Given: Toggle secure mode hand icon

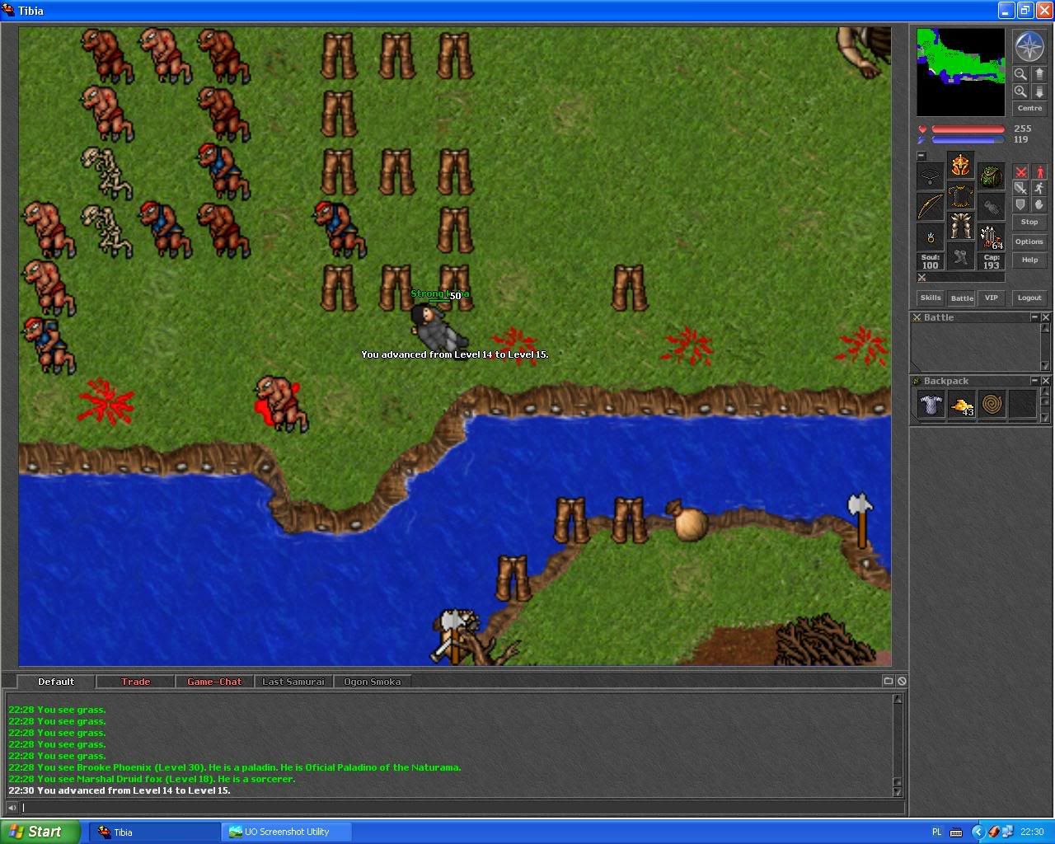Looking at the screenshot, I should (1039, 204).
